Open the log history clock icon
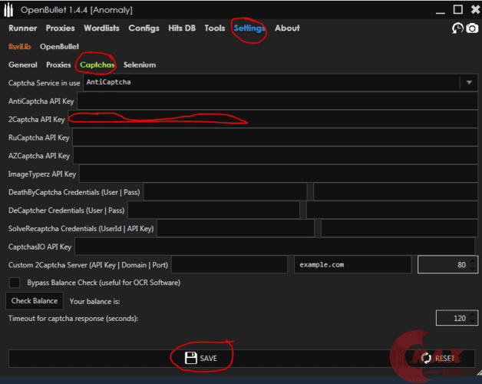Image resolution: width=482 pixels, height=384 pixels. [x=457, y=28]
